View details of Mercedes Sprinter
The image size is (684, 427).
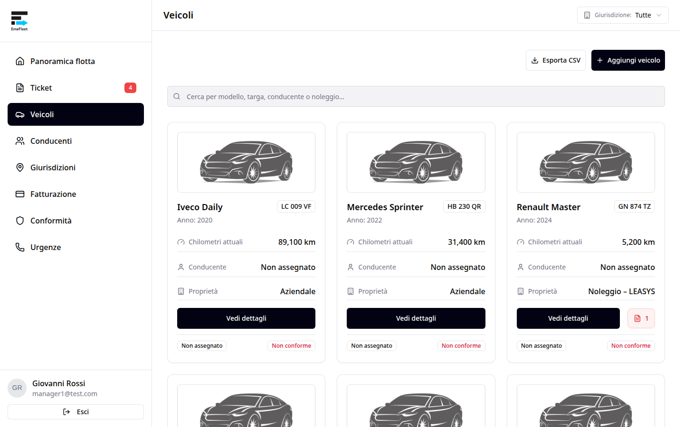[x=416, y=318]
